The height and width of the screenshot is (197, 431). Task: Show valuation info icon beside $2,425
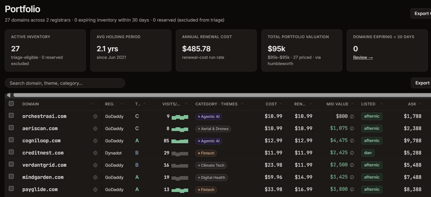352,153
